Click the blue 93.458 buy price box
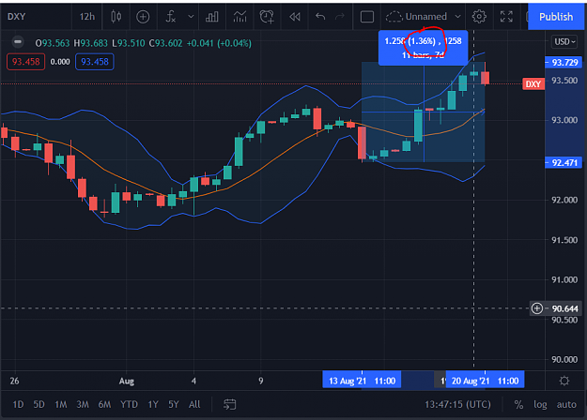The height and width of the screenshot is (420, 587). tap(95, 62)
